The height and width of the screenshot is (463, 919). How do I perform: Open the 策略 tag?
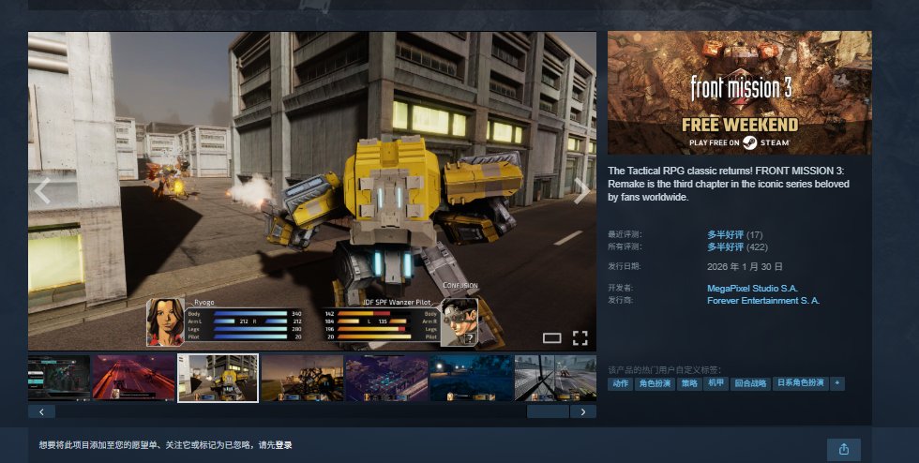tap(690, 383)
